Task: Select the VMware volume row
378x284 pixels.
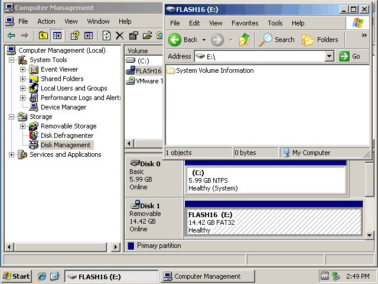Action: point(144,81)
